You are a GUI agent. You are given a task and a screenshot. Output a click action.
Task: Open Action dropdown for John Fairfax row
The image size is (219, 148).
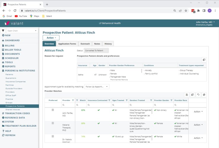198,112
